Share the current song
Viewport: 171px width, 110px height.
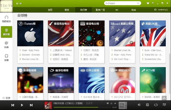pos(115,103)
